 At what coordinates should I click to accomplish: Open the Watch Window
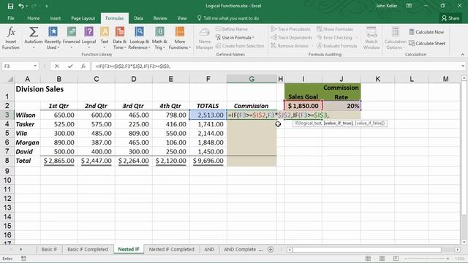[371, 38]
